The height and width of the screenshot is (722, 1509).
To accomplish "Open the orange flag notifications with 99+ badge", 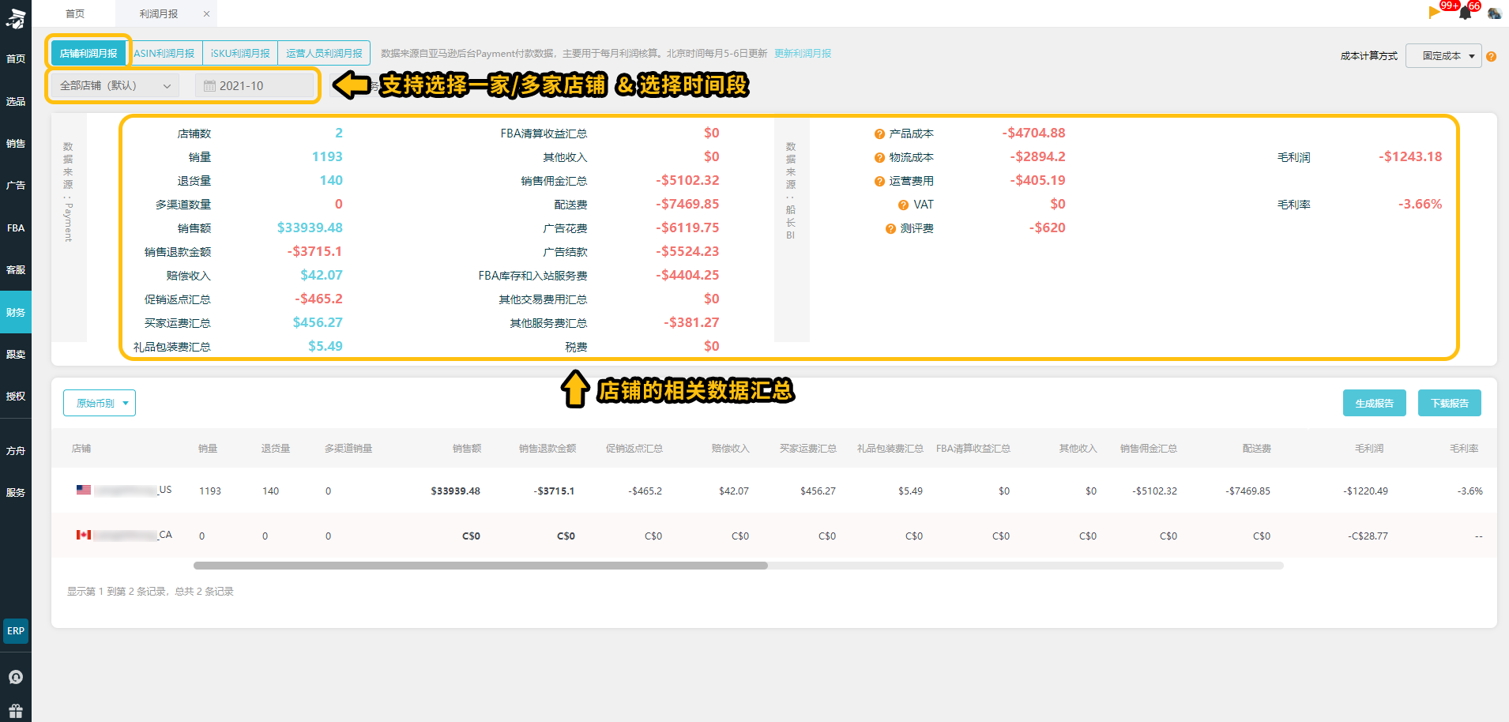I will [1435, 12].
